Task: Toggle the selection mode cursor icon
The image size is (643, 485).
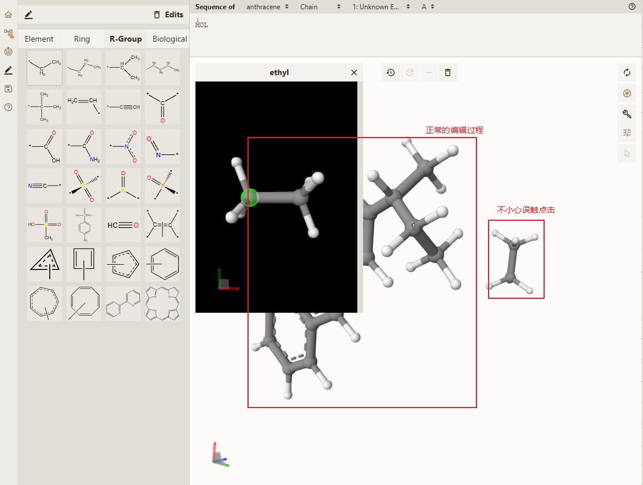Action: [x=627, y=153]
